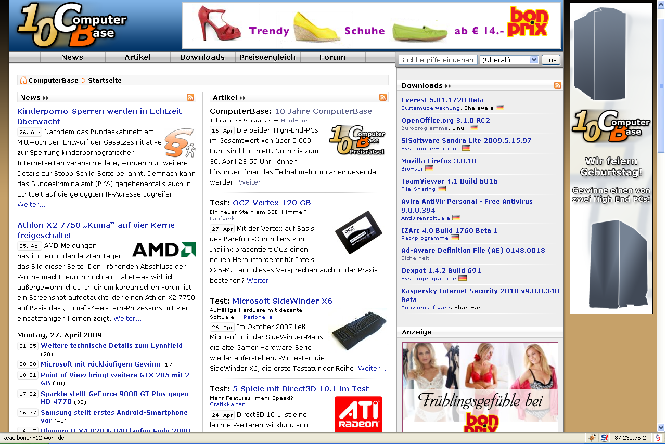Click the Peripherie category link
The image size is (666, 444).
tap(258, 317)
